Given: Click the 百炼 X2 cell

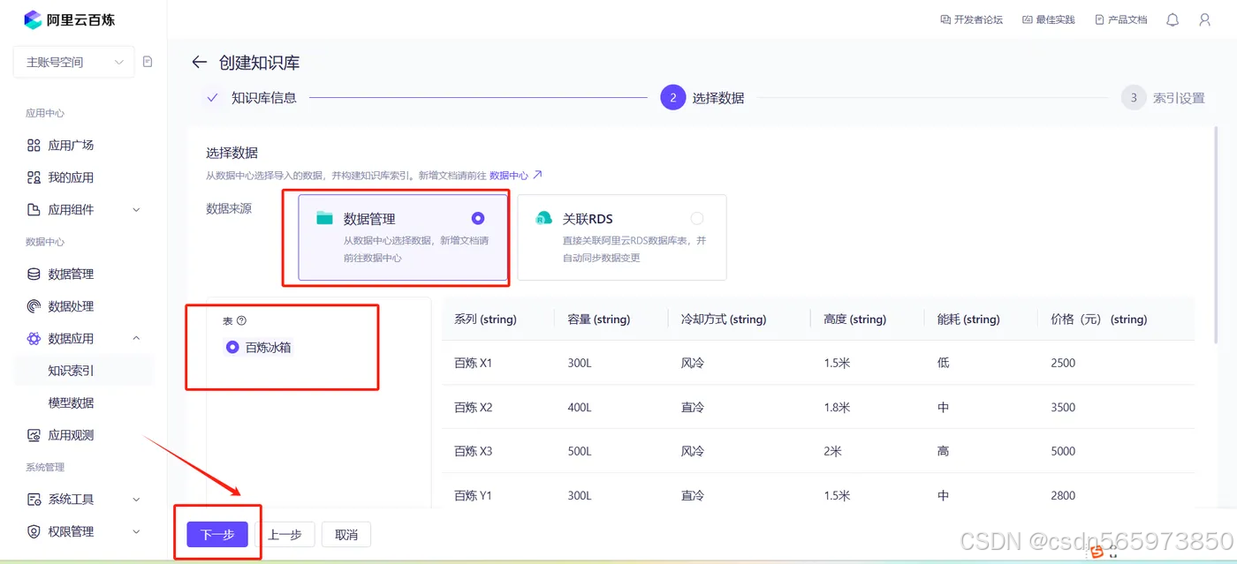Looking at the screenshot, I should coord(473,407).
